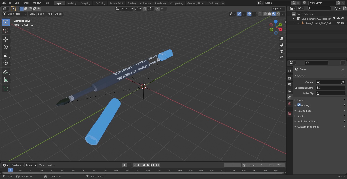Screen dimensions: 347x179
Task: Open the viewport Add menu
Action: point(50,14)
